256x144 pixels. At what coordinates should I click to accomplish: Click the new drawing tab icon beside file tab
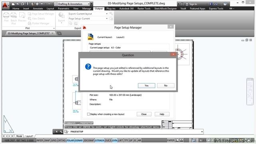click(x=60, y=33)
